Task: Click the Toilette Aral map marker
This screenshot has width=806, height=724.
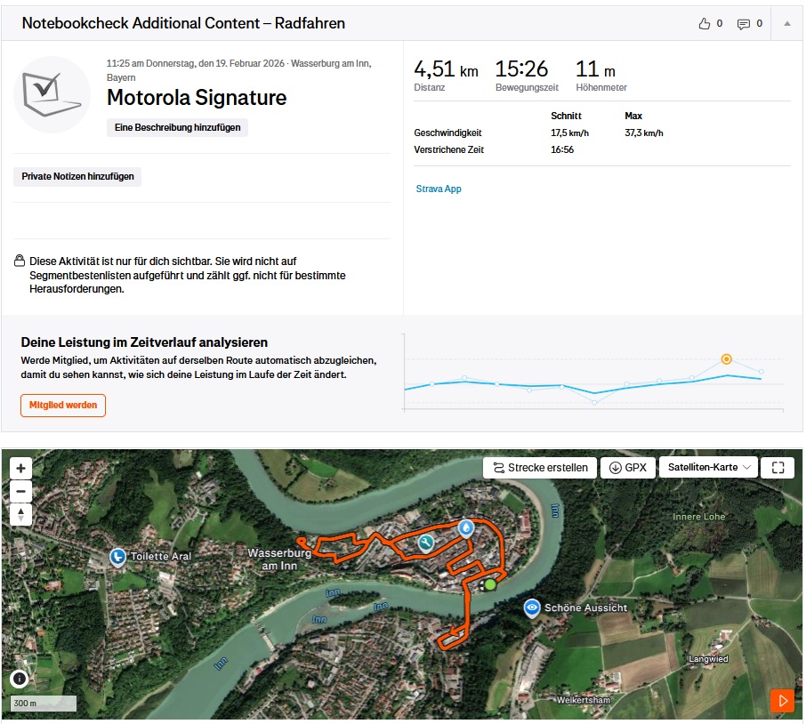Action: coord(117,556)
